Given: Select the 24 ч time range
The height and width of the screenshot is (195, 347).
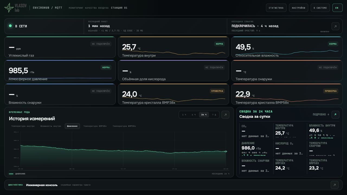Looking at the screenshot, I should pyautogui.click(x=204, y=115).
